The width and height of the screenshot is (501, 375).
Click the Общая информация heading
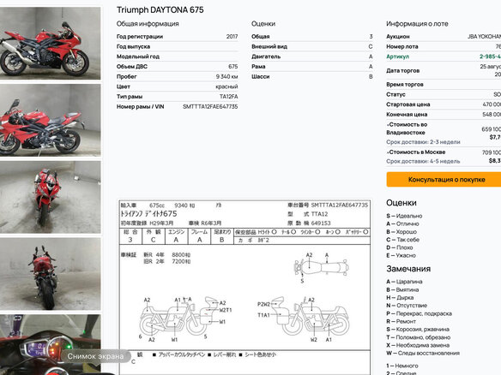(148, 24)
